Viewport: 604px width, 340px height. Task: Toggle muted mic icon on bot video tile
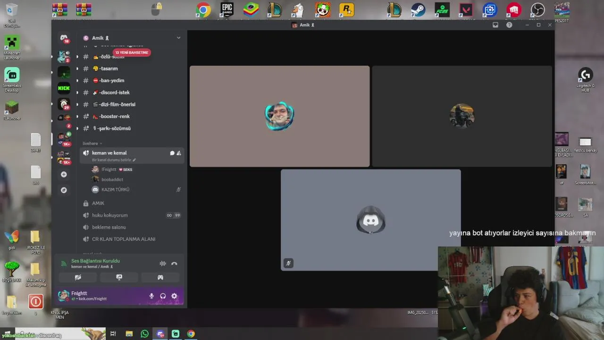(x=288, y=263)
